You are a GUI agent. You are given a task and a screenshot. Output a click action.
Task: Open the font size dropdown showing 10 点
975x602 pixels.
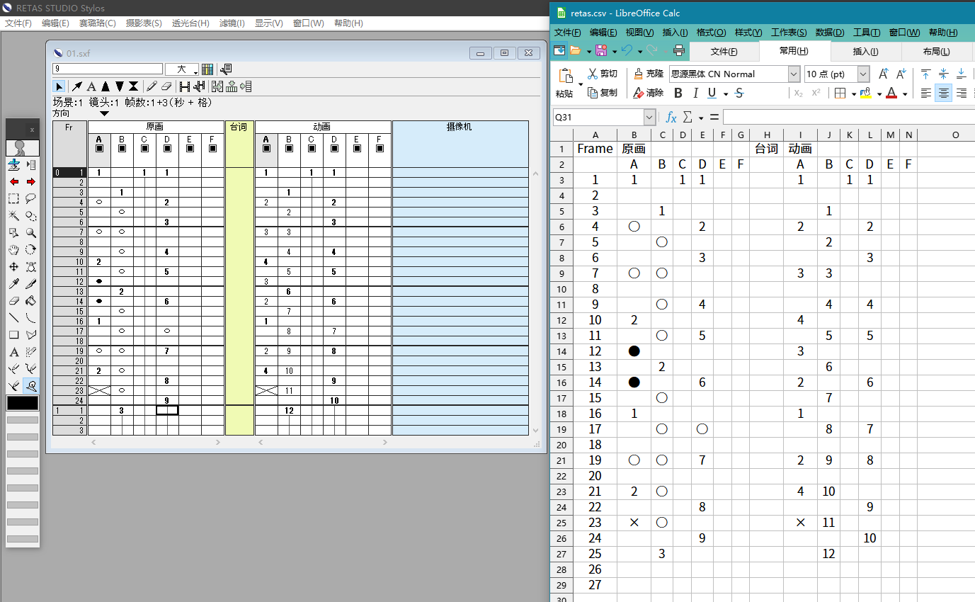point(862,74)
